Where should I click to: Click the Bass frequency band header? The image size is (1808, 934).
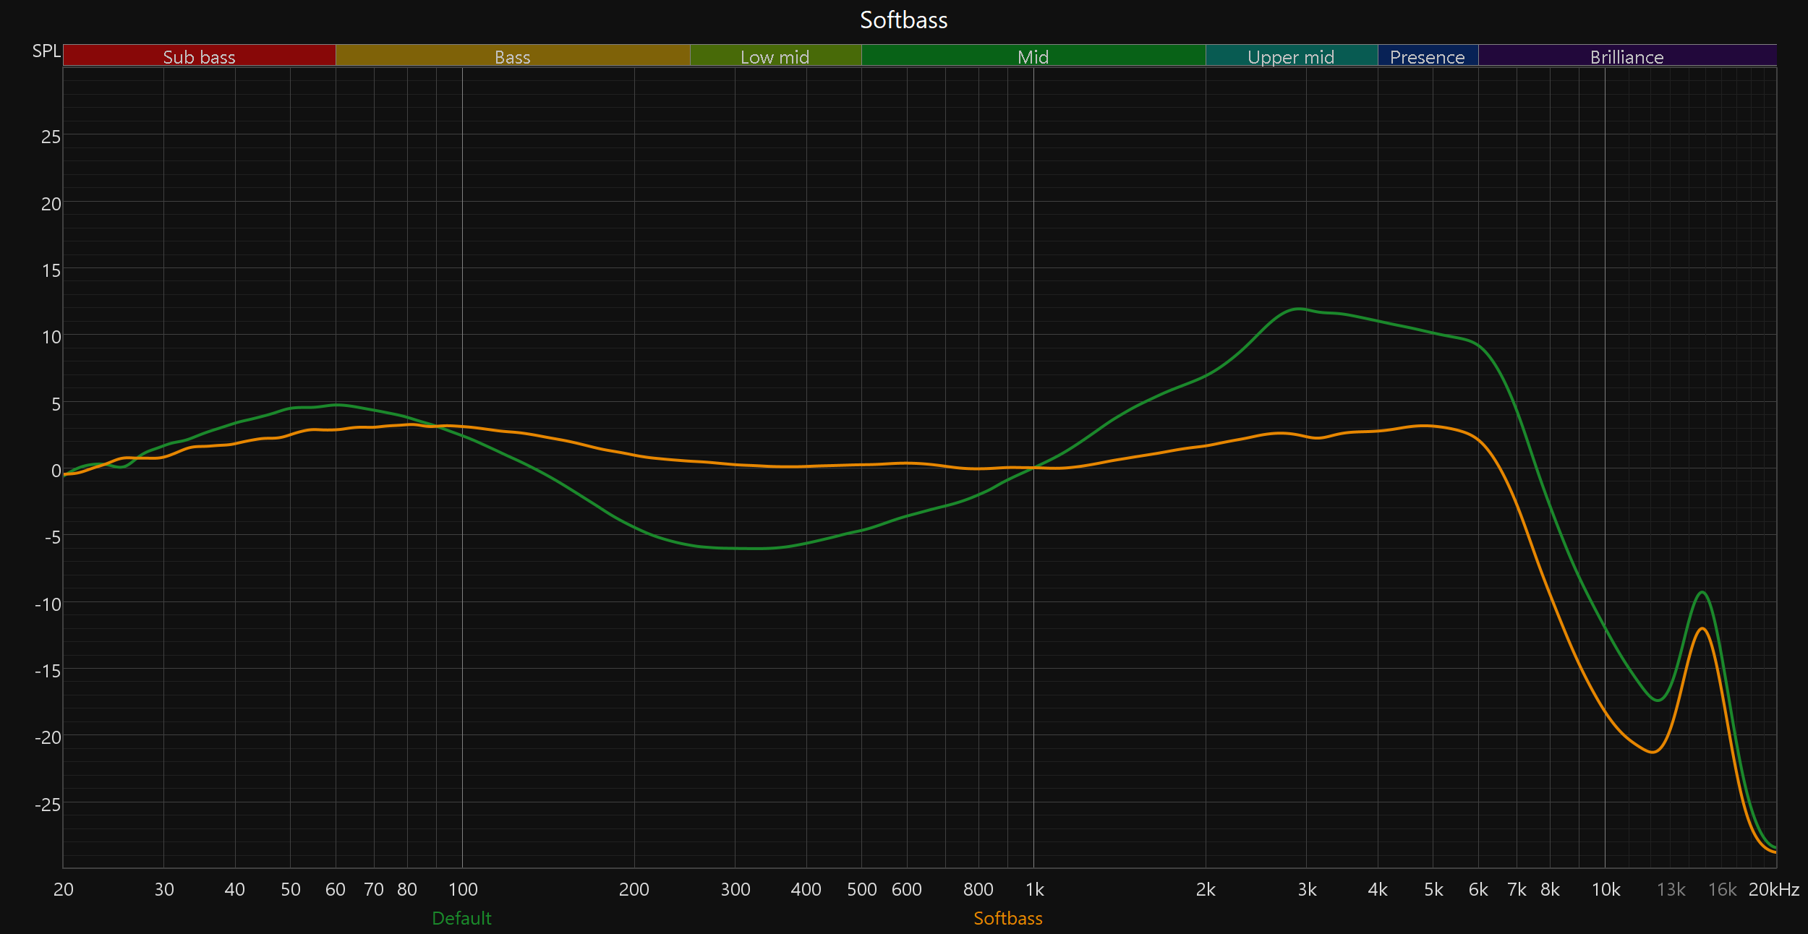click(x=512, y=56)
